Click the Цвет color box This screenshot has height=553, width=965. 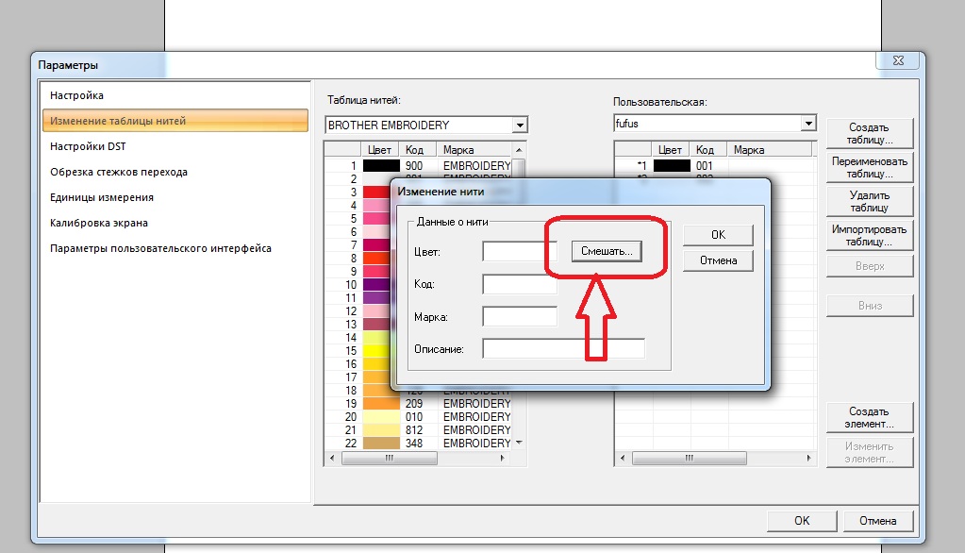(x=513, y=251)
